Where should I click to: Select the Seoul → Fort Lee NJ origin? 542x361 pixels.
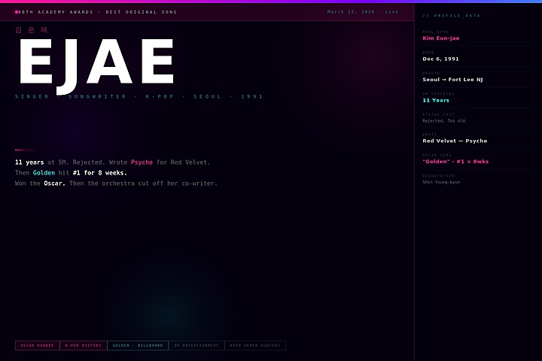point(452,80)
